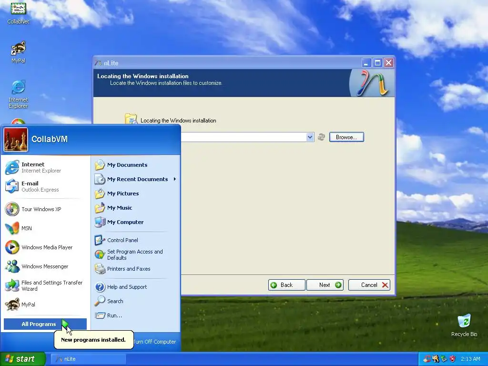
Task: Expand All Programs list
Action: click(45, 324)
